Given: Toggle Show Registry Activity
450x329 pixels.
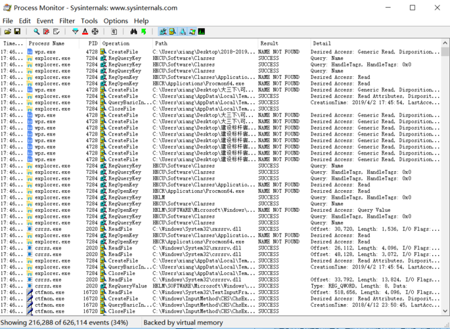Looking at the screenshot, I should click(x=163, y=32).
